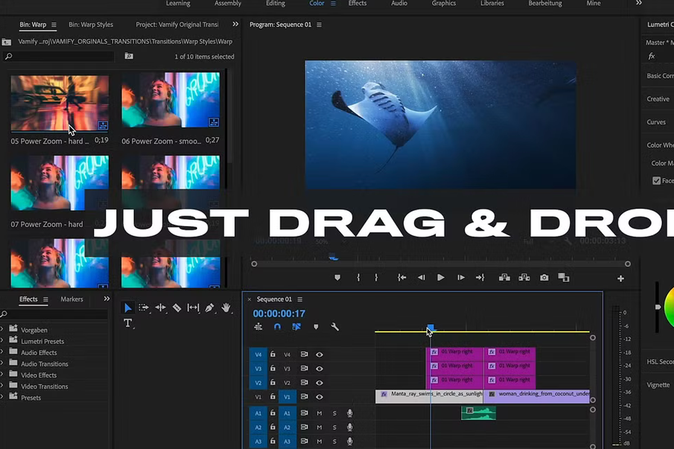Click the yellow work area bar

[x=505, y=332]
